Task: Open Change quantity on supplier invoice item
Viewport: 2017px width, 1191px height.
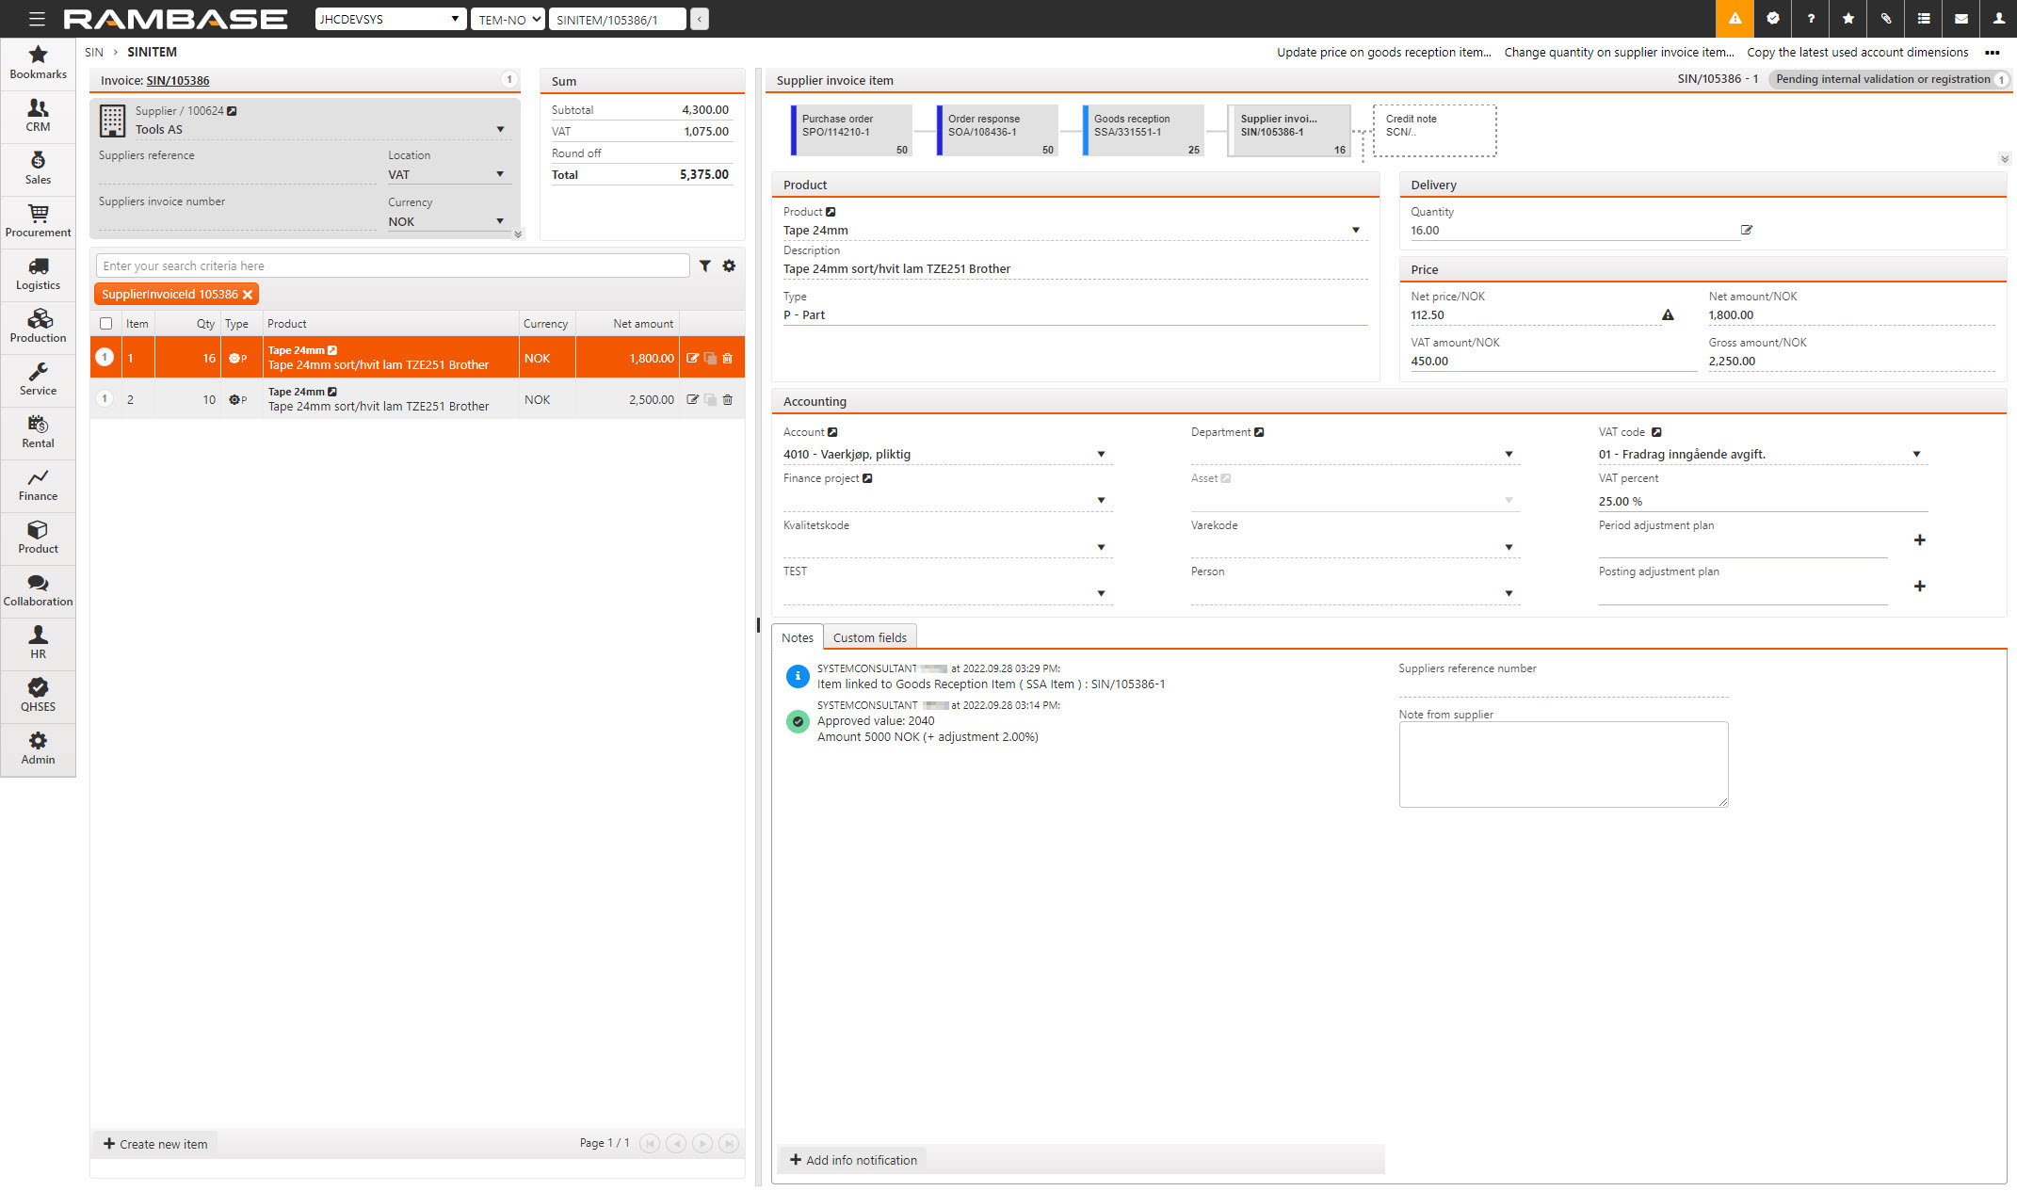Action: (1618, 53)
